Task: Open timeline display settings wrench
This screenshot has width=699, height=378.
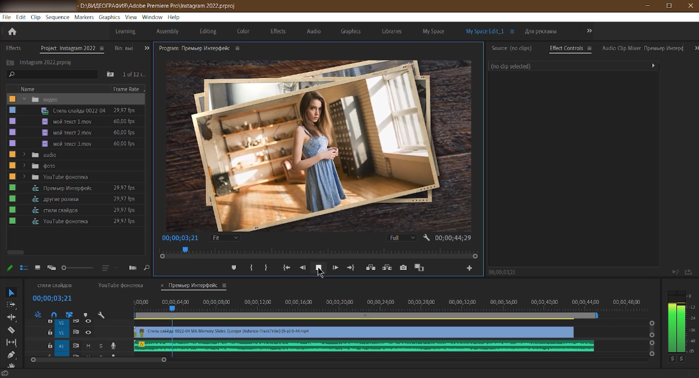Action: (x=101, y=315)
